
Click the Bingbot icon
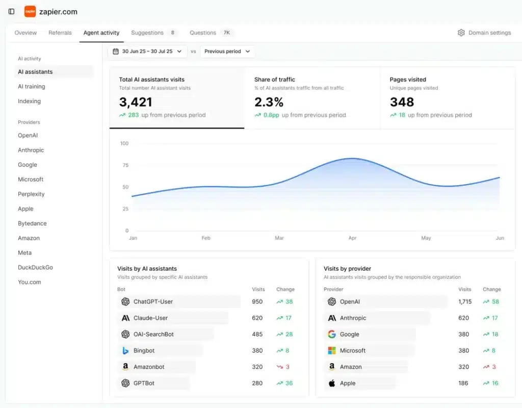tap(125, 350)
